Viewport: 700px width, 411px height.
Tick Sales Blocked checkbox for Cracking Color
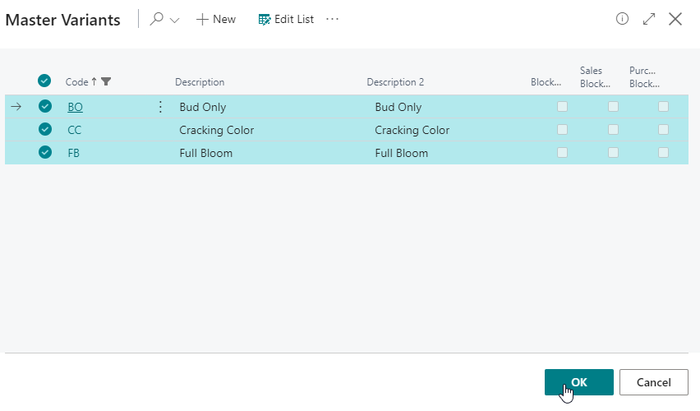pos(613,129)
